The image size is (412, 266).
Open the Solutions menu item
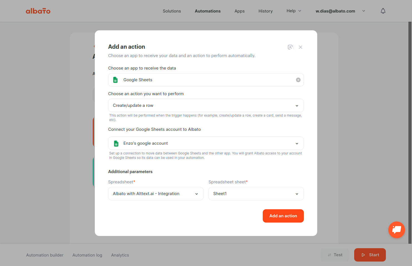(172, 11)
